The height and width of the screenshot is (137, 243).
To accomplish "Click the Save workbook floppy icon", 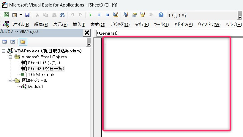I will click(27, 15).
